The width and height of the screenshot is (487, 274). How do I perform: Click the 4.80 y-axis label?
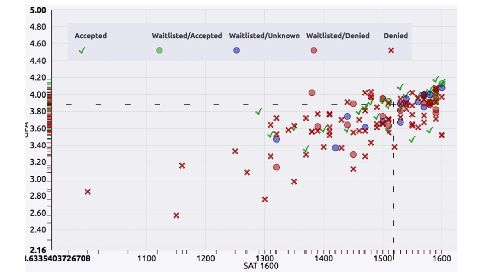coord(38,27)
